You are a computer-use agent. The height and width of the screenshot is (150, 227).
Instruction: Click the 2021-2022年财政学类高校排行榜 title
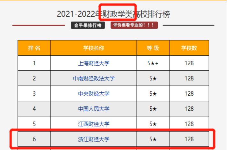coord(113,14)
